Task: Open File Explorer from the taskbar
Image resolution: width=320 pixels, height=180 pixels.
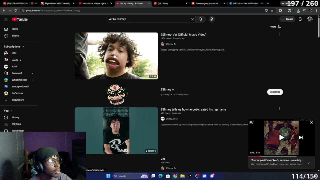Action: (x=182, y=176)
